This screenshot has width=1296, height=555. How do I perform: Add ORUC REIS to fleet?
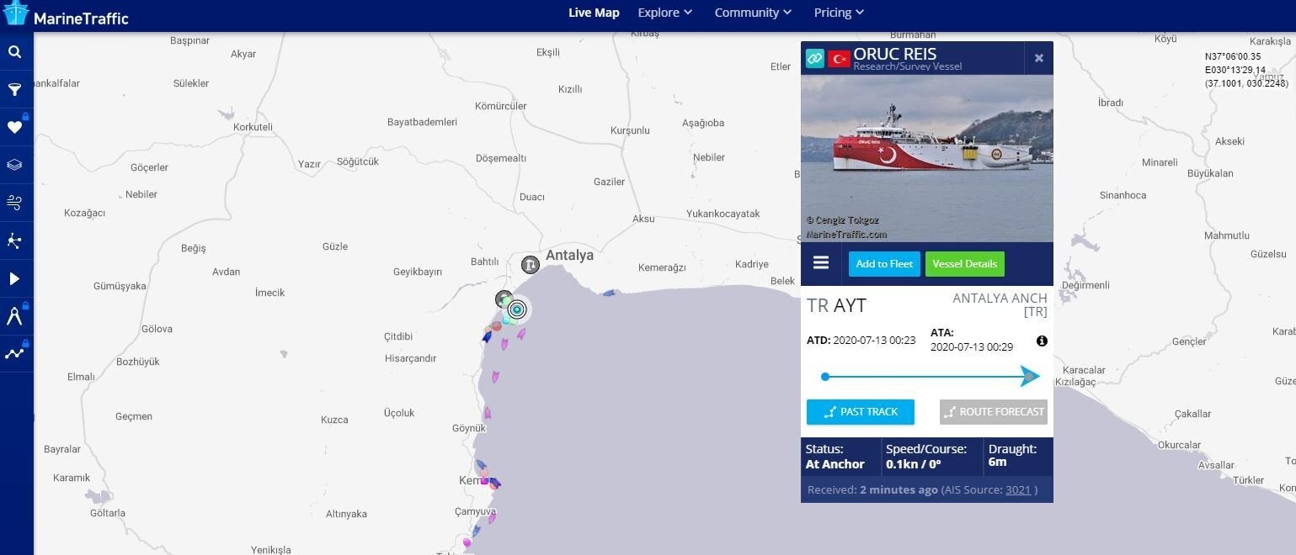884,264
